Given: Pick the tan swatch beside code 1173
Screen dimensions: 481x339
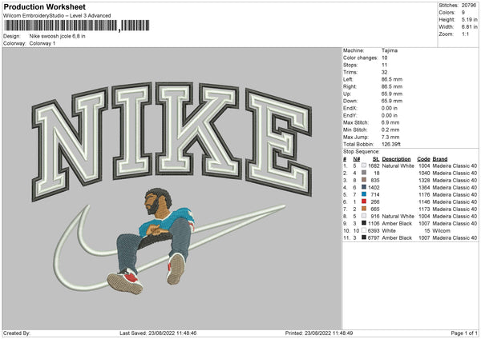Looking at the screenshot, I should tap(364, 209).
